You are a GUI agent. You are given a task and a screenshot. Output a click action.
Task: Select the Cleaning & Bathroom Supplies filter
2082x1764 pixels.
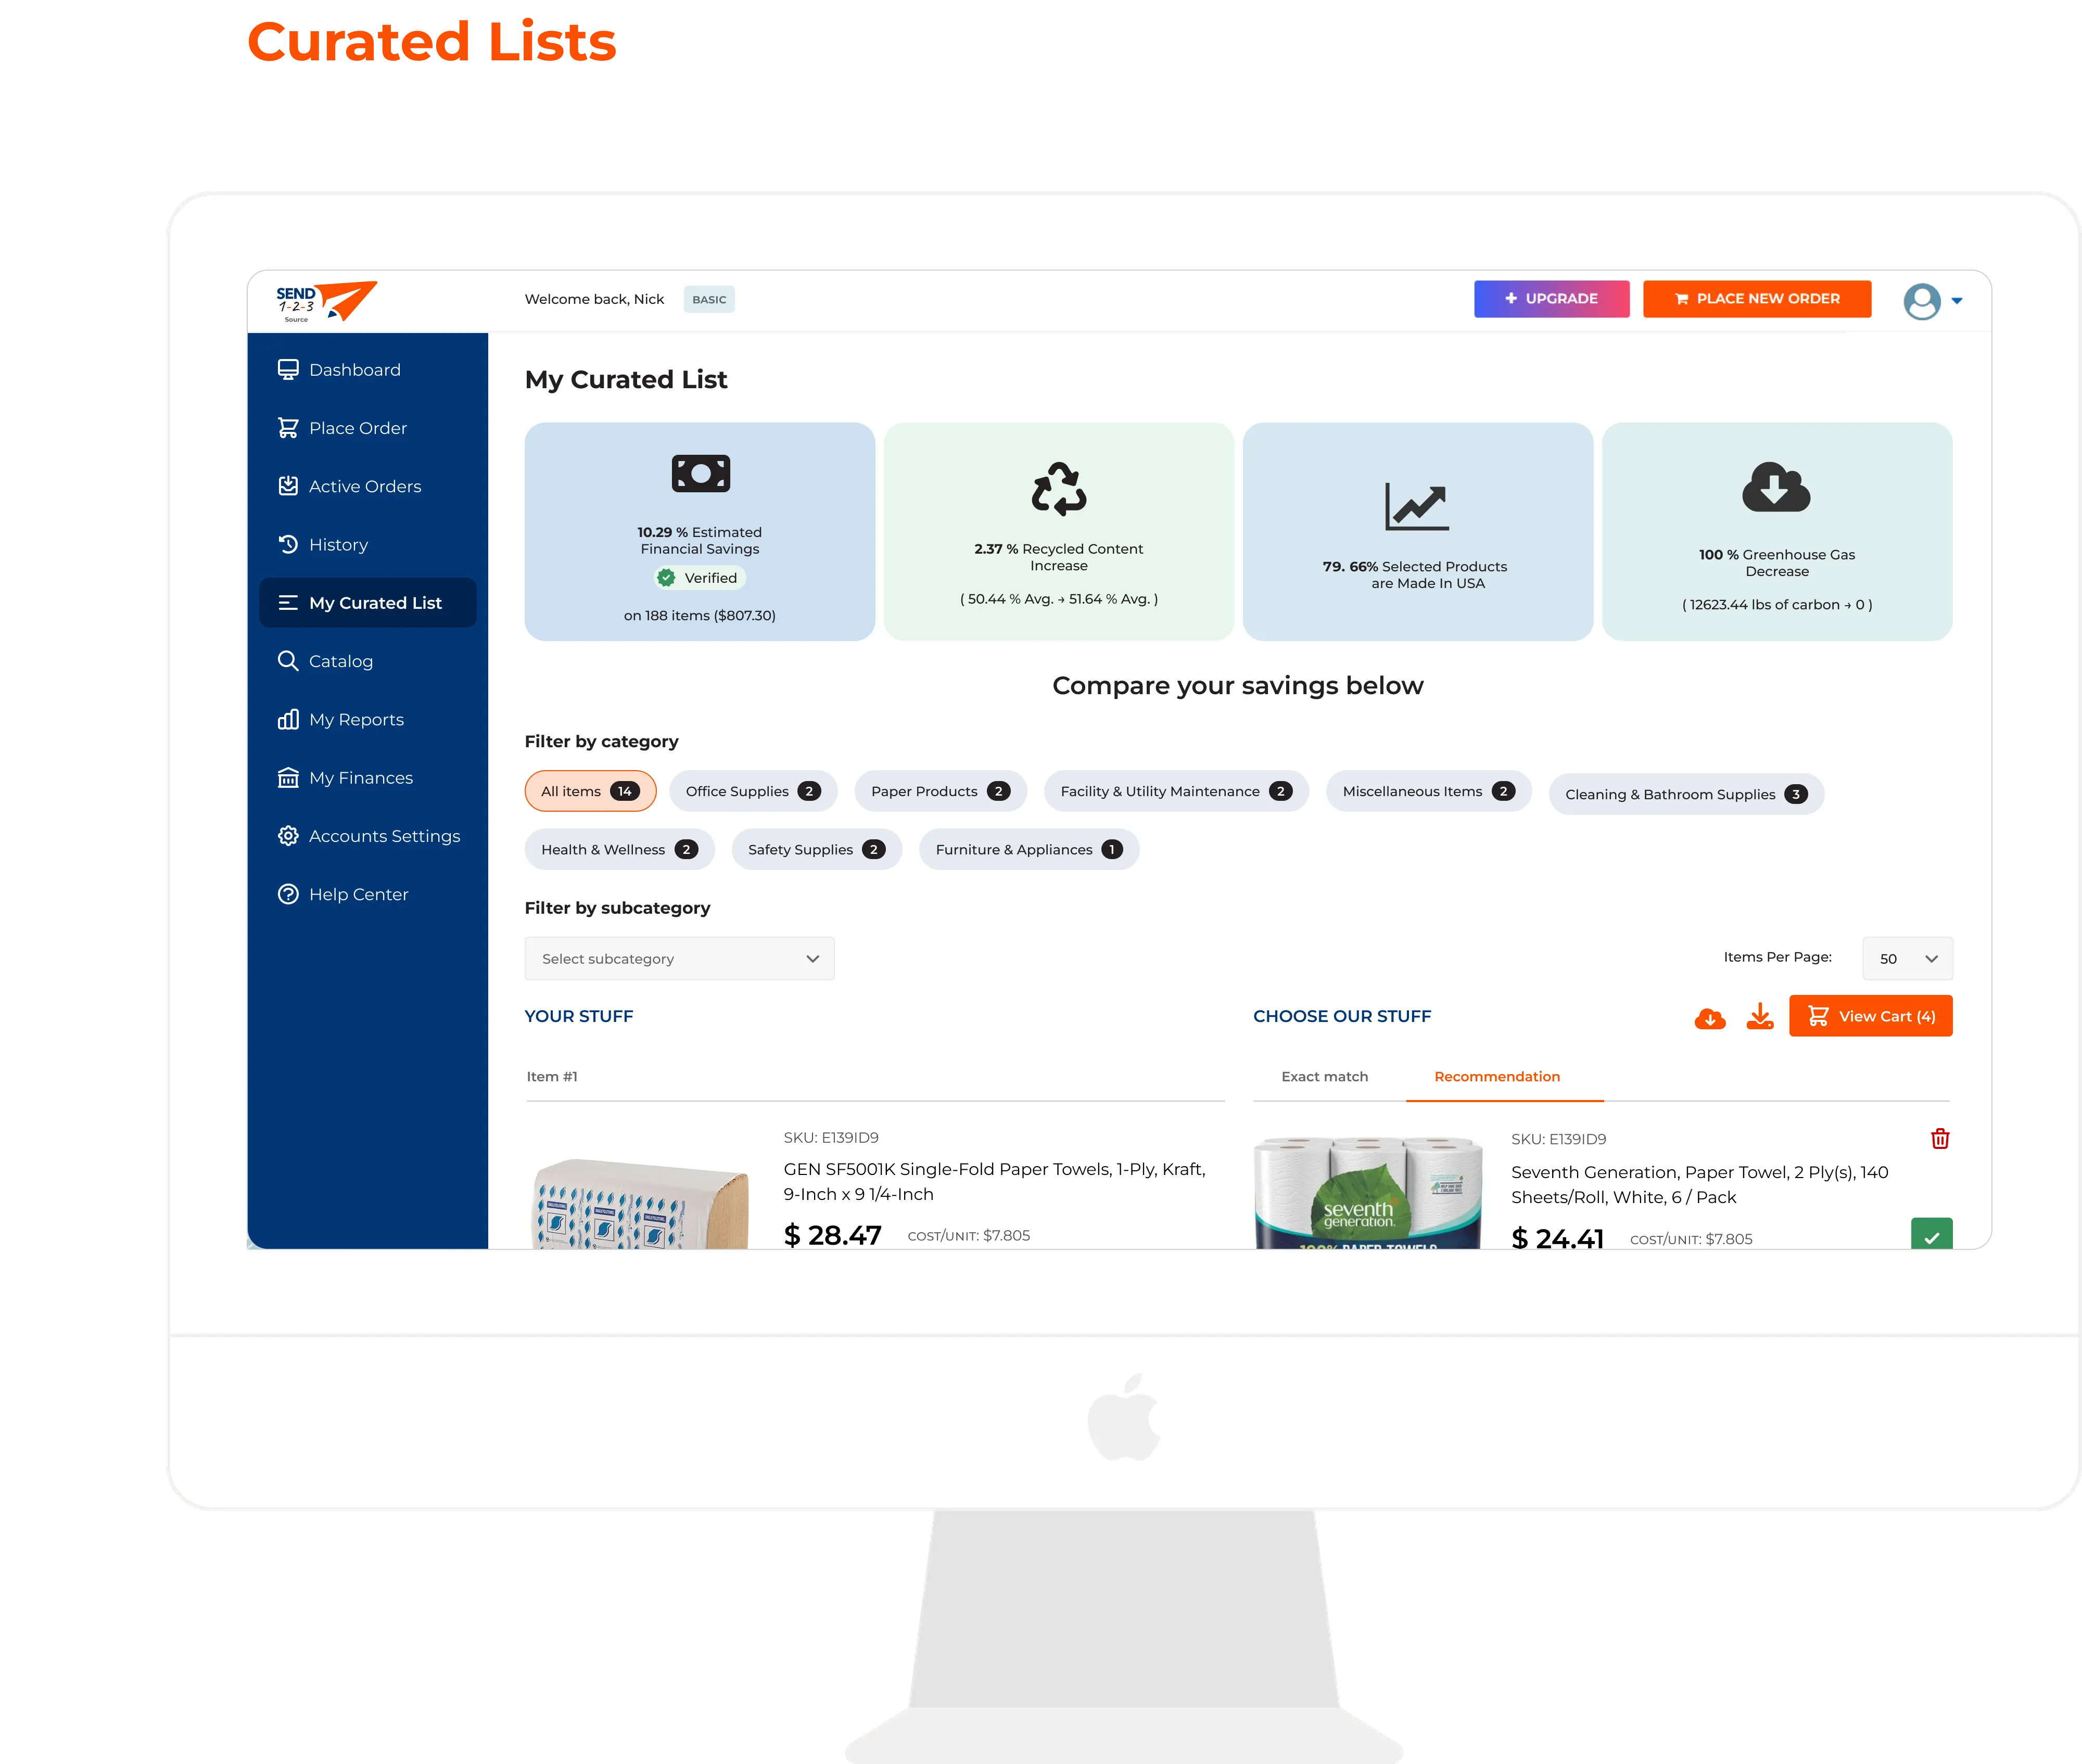1684,791
